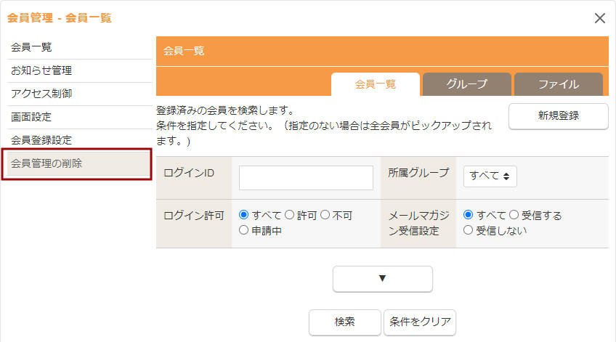Screen dimensions: 616x342
Task: Switch to the グループ tab
Action: pyautogui.click(x=466, y=84)
